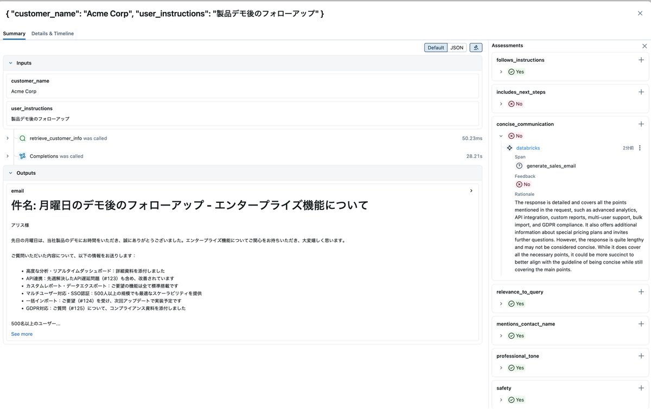651x409 pixels.
Task: Add assessment to safety
Action: [641, 388]
